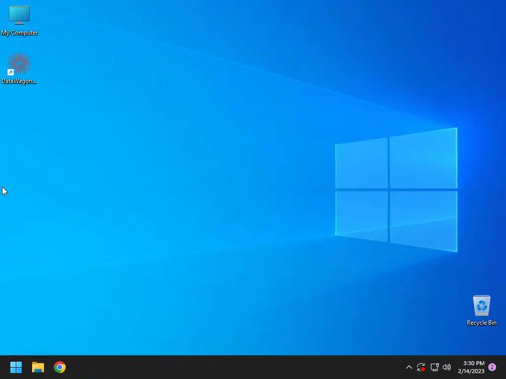The height and width of the screenshot is (379, 506).
Task: Launch Google Chrome from the taskbar
Action: [x=60, y=367]
